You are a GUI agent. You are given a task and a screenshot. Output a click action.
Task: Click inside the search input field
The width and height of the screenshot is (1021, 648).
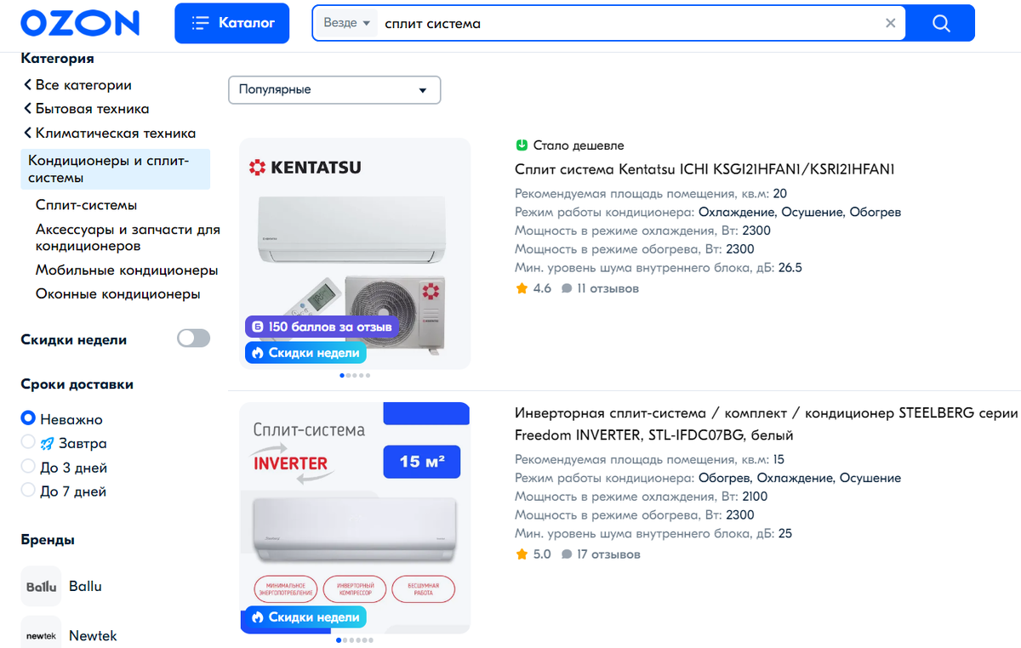(x=596, y=23)
